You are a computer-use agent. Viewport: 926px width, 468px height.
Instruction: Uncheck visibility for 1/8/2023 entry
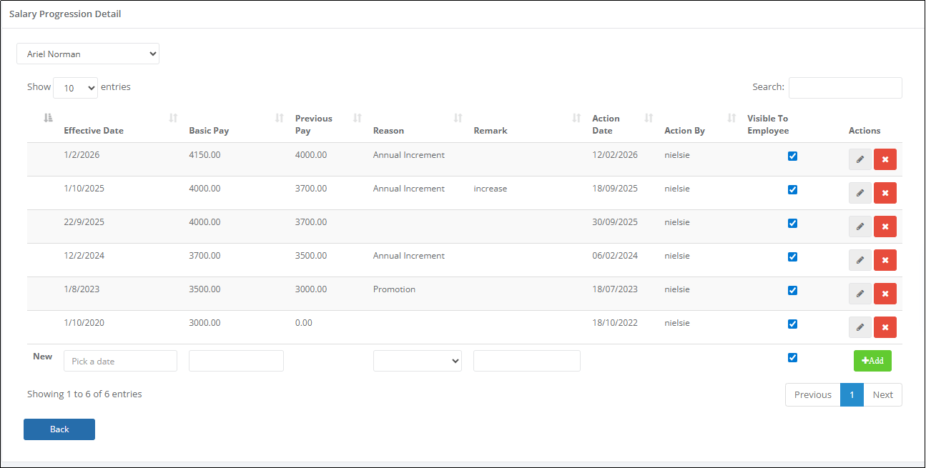[792, 290]
